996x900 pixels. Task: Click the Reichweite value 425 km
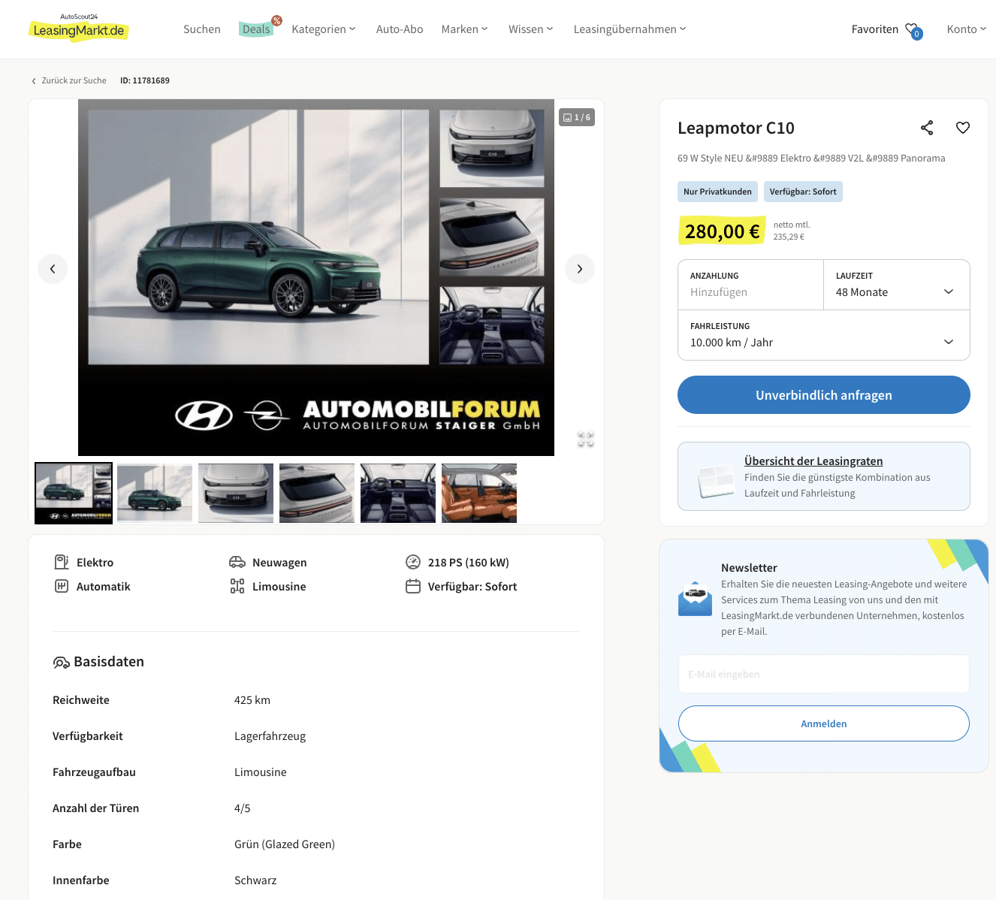point(252,700)
